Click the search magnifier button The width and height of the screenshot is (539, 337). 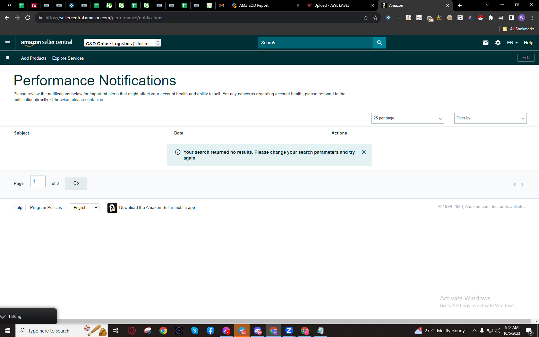pos(379,43)
